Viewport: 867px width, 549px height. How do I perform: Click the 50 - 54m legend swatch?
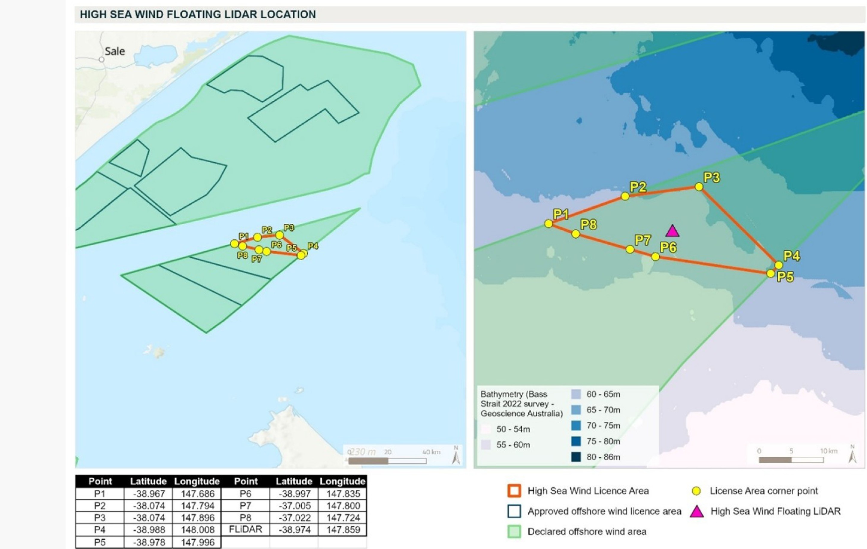tap(486, 429)
